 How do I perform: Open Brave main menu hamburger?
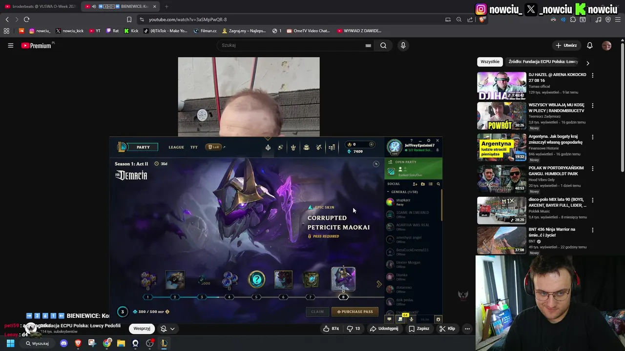pos(618,19)
